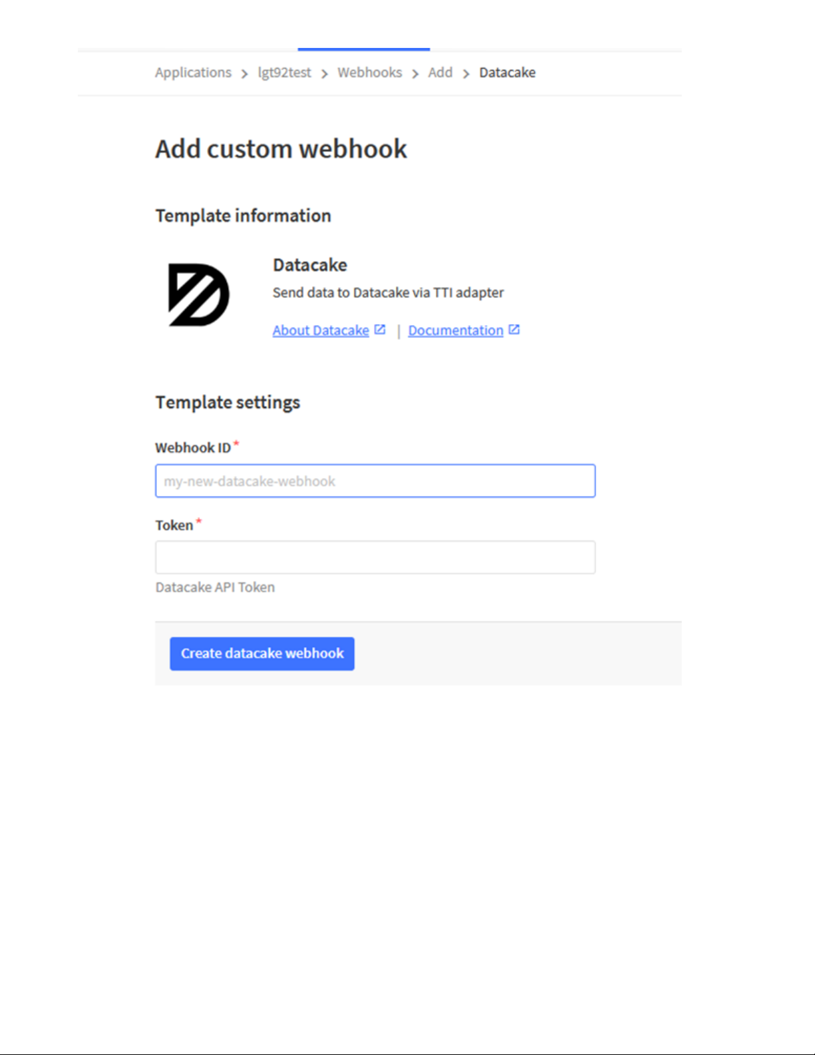Return to Add breadcrumb step
The image size is (815, 1055).
440,73
